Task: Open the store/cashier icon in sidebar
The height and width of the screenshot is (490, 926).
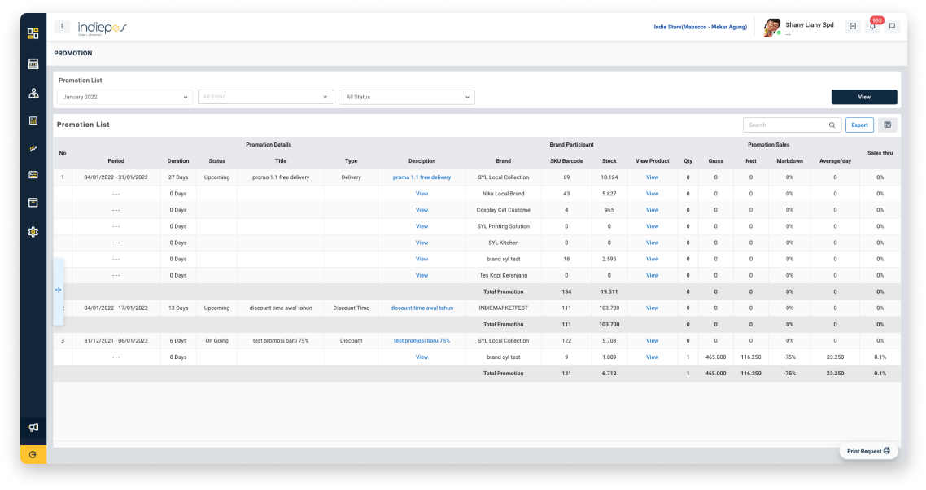Action: tap(33, 63)
